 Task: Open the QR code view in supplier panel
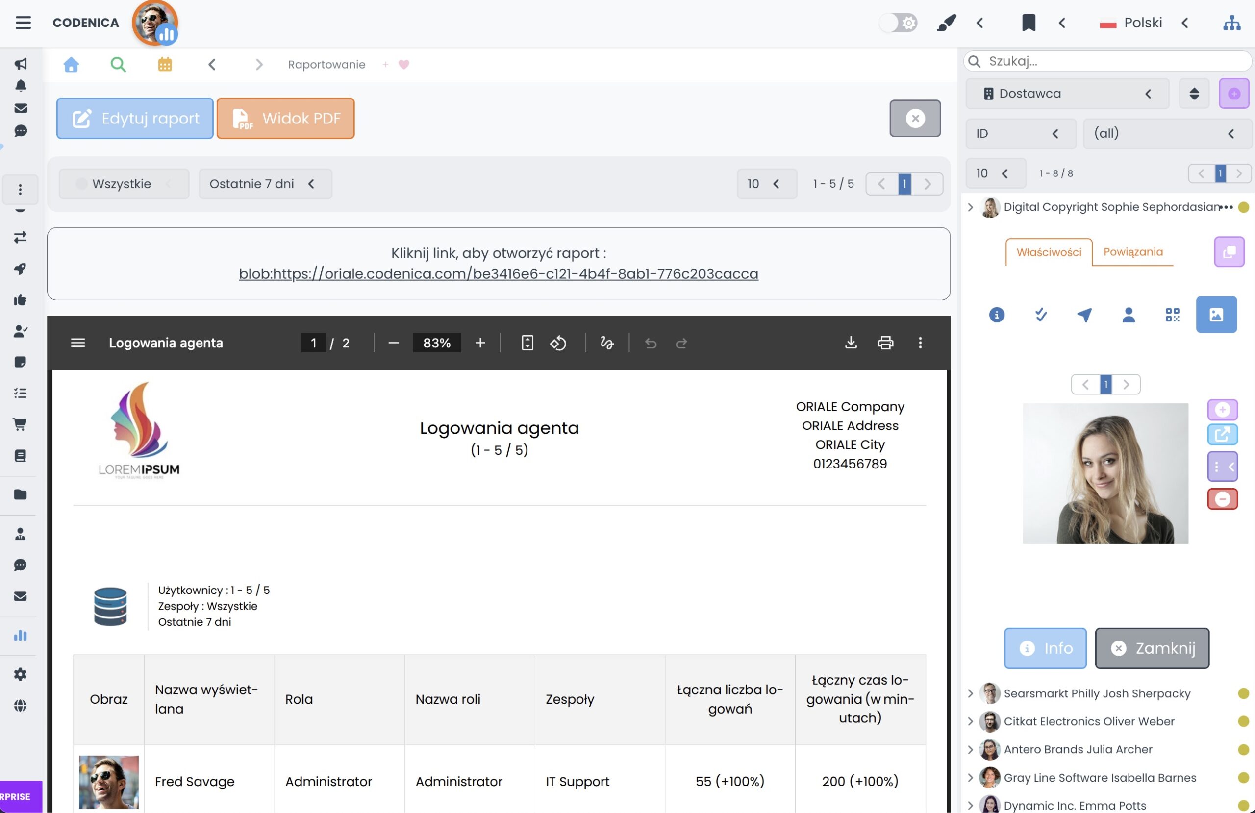click(1172, 315)
